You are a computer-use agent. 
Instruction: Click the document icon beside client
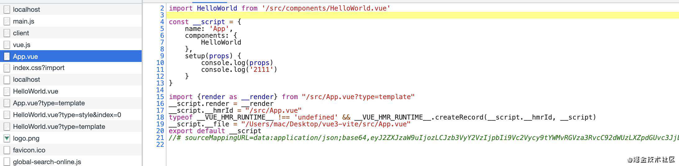pos(7,33)
